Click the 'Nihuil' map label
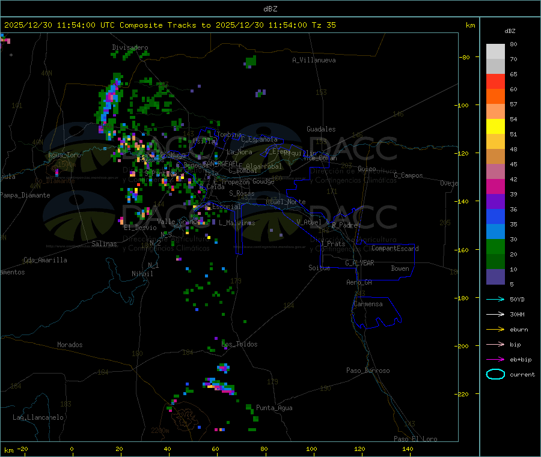Screen dimensions: 541x457 tap(142, 274)
